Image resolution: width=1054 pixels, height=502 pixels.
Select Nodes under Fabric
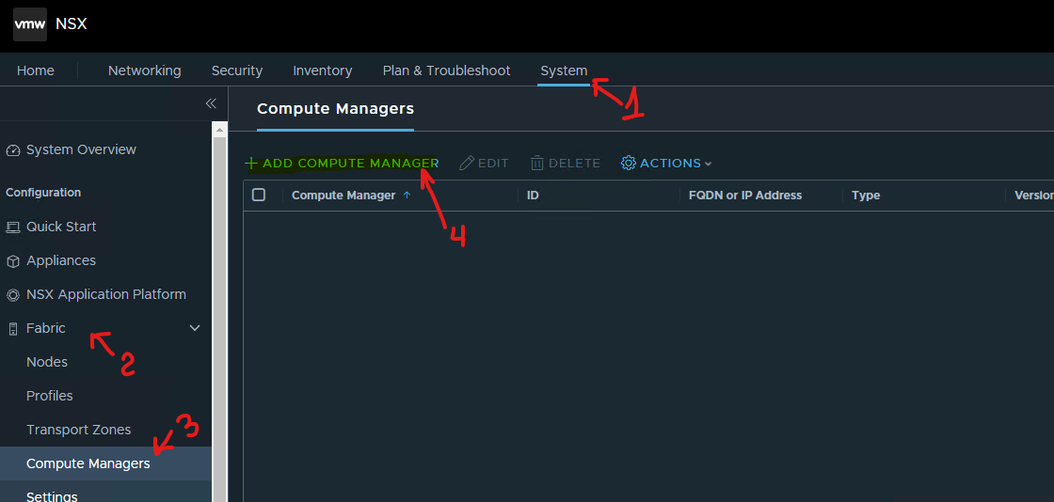pyautogui.click(x=47, y=362)
